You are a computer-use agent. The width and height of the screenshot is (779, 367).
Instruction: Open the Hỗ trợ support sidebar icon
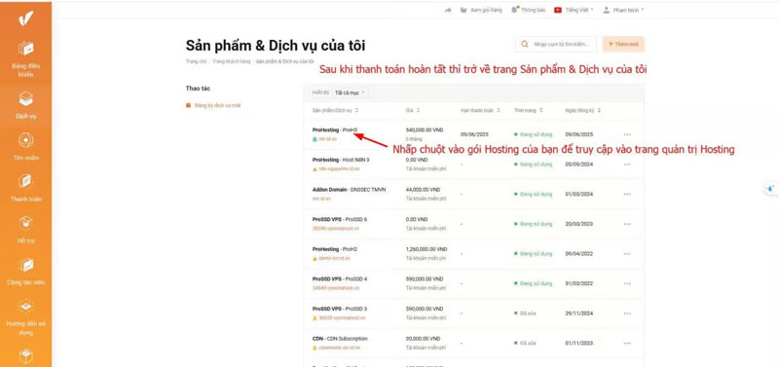click(x=26, y=223)
